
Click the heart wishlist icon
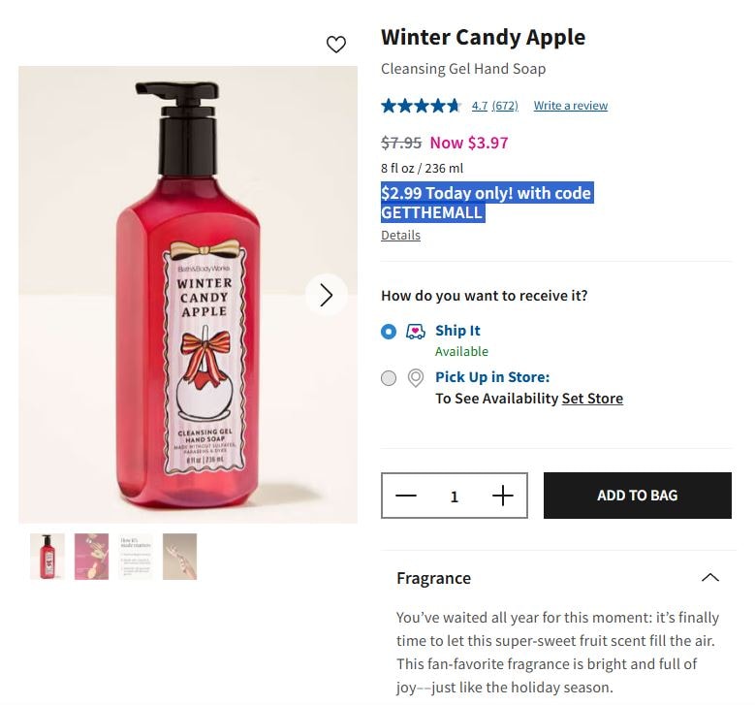tap(336, 45)
